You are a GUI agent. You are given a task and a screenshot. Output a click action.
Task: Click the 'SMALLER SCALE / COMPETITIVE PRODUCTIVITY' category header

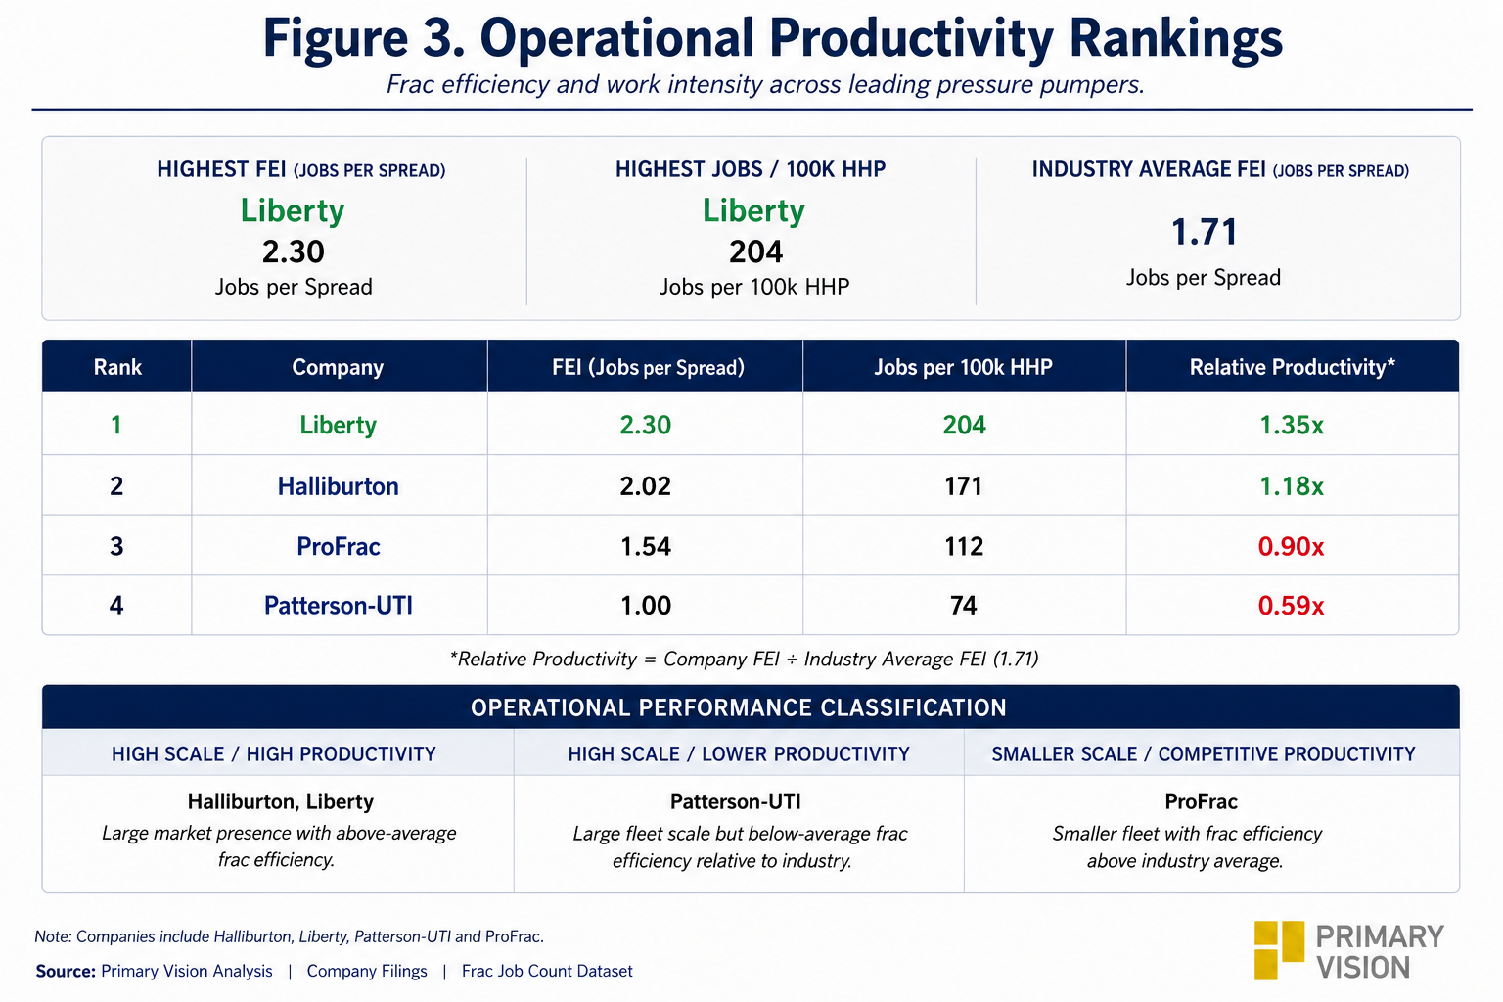tap(1204, 754)
